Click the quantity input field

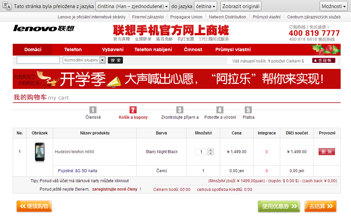point(201,152)
